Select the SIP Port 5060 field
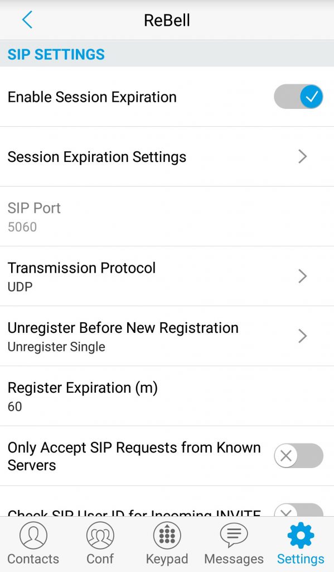 tap(167, 216)
